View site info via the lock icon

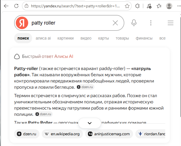click(x=27, y=6)
